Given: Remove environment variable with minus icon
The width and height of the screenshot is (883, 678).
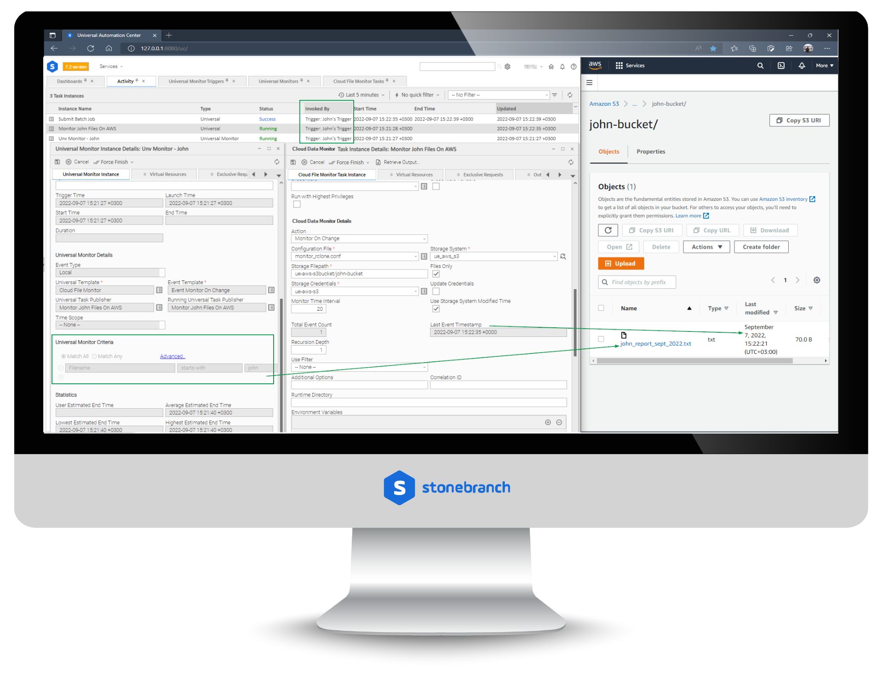Looking at the screenshot, I should [559, 422].
